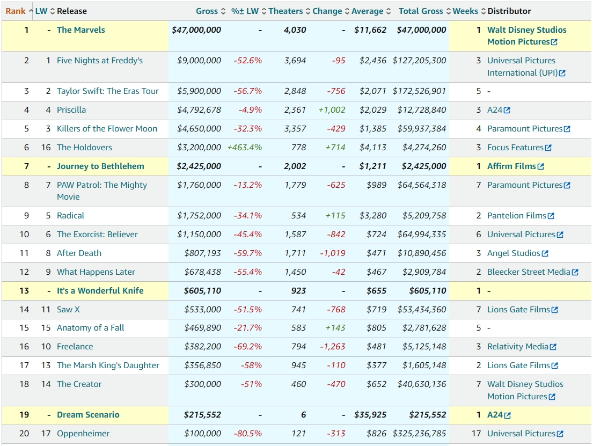Open What Happens Later link
This screenshot has width=593, height=446.
tap(96, 272)
